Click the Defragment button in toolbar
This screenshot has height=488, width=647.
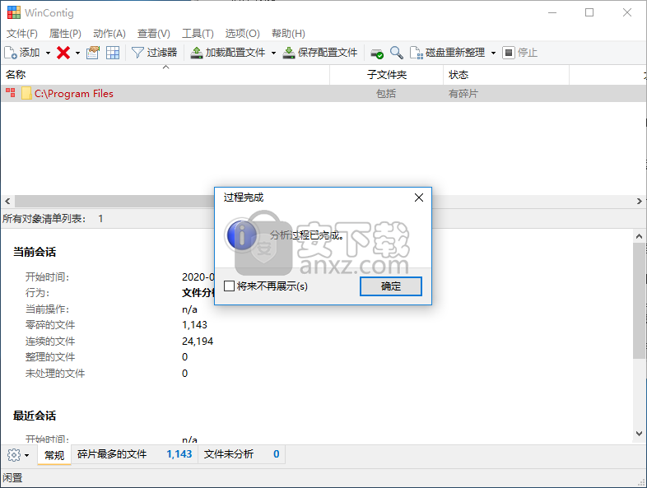coord(447,53)
